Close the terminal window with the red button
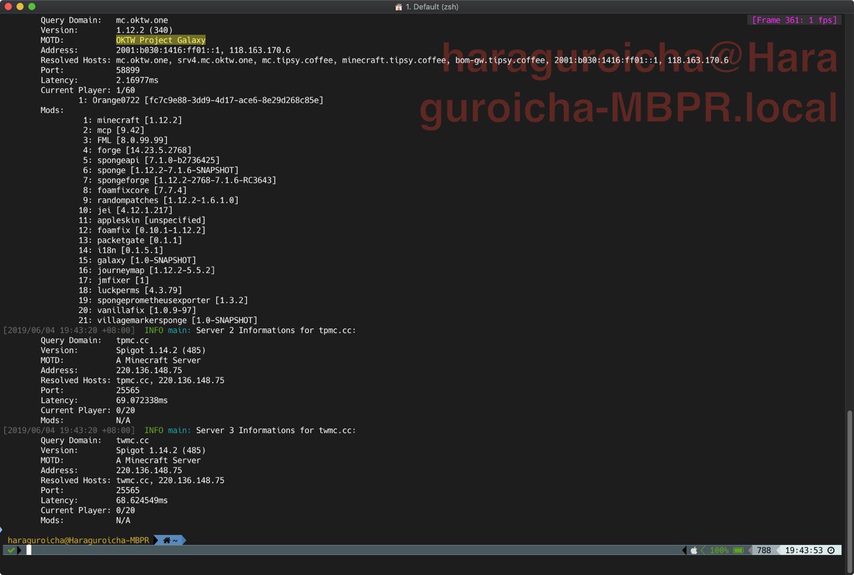The height and width of the screenshot is (575, 854). [x=8, y=7]
